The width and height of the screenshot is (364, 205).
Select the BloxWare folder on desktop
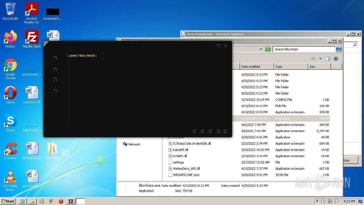(53, 151)
